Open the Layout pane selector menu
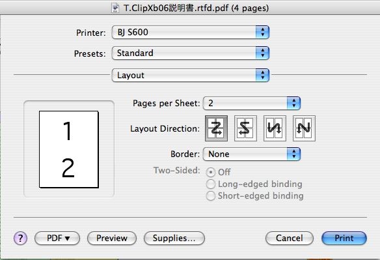Image resolution: width=380 pixels, height=260 pixels. click(x=191, y=75)
